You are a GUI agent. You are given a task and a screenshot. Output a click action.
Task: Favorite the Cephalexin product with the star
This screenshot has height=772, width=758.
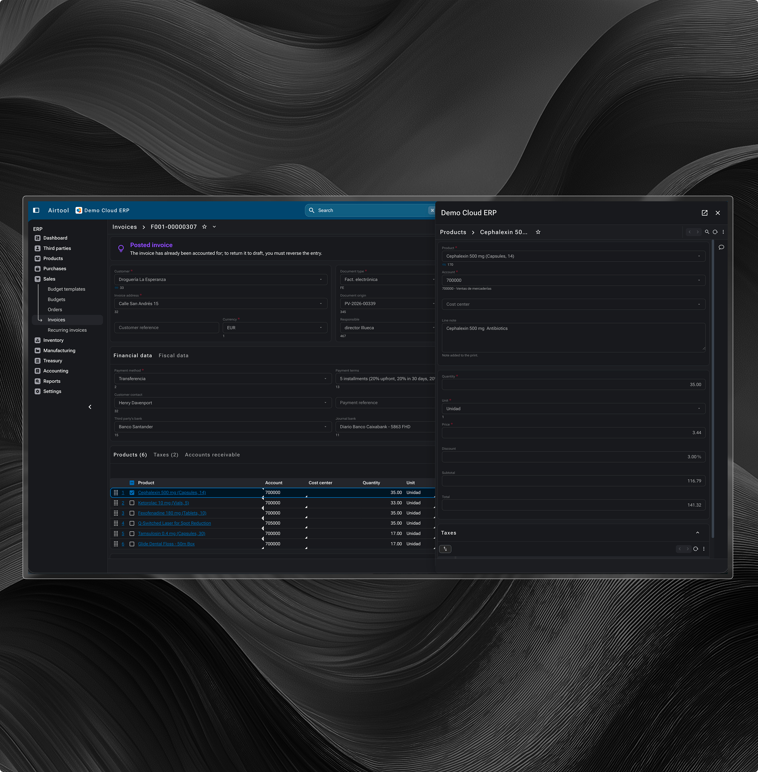[x=538, y=232]
